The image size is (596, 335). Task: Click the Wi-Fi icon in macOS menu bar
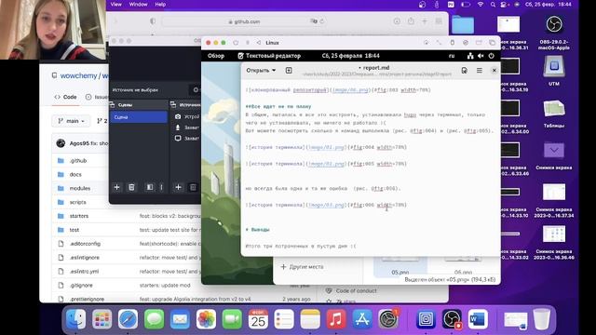[x=481, y=4]
